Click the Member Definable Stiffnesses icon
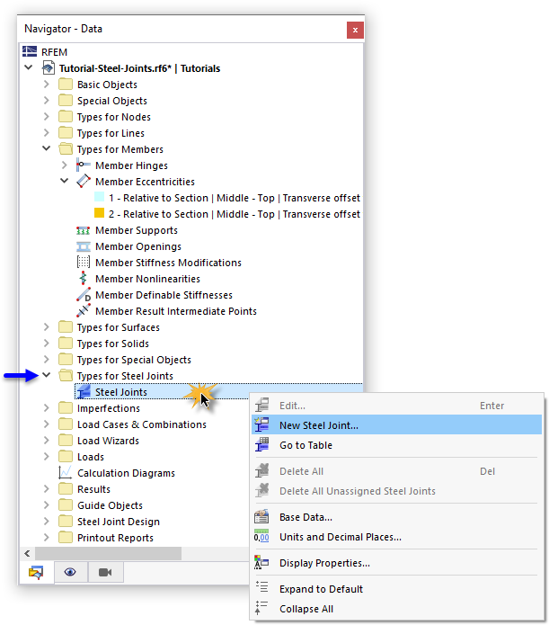The width and height of the screenshot is (549, 625). pyautogui.click(x=84, y=295)
